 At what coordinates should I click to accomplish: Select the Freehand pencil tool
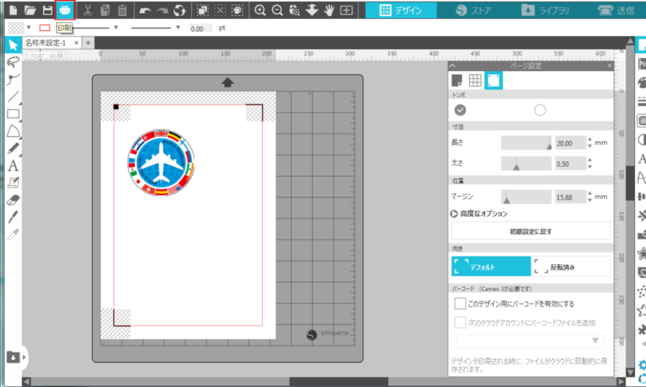click(13, 148)
